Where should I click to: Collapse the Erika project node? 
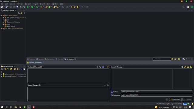tap(2, 15)
